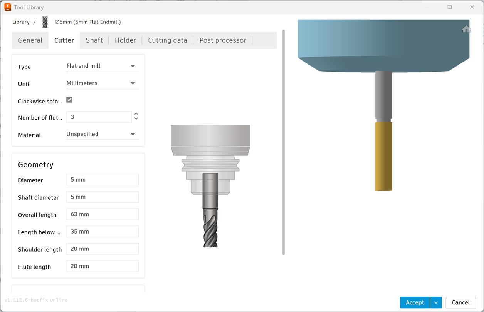
Task: Click the Accept button
Action: click(415, 302)
